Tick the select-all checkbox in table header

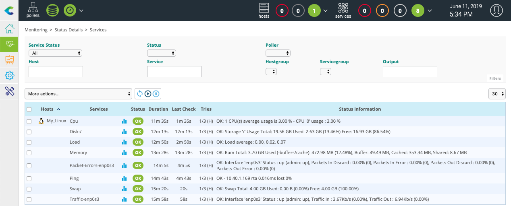pos(29,109)
